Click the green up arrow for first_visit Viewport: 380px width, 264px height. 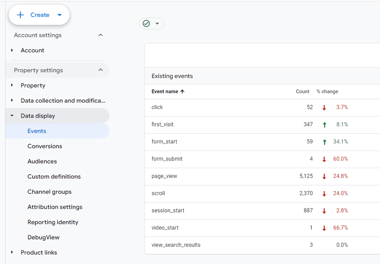coord(324,124)
